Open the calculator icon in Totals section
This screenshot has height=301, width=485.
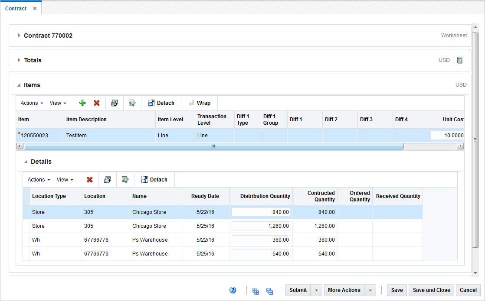(460, 60)
